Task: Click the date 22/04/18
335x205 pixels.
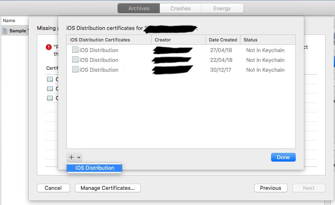Action: (x=221, y=60)
